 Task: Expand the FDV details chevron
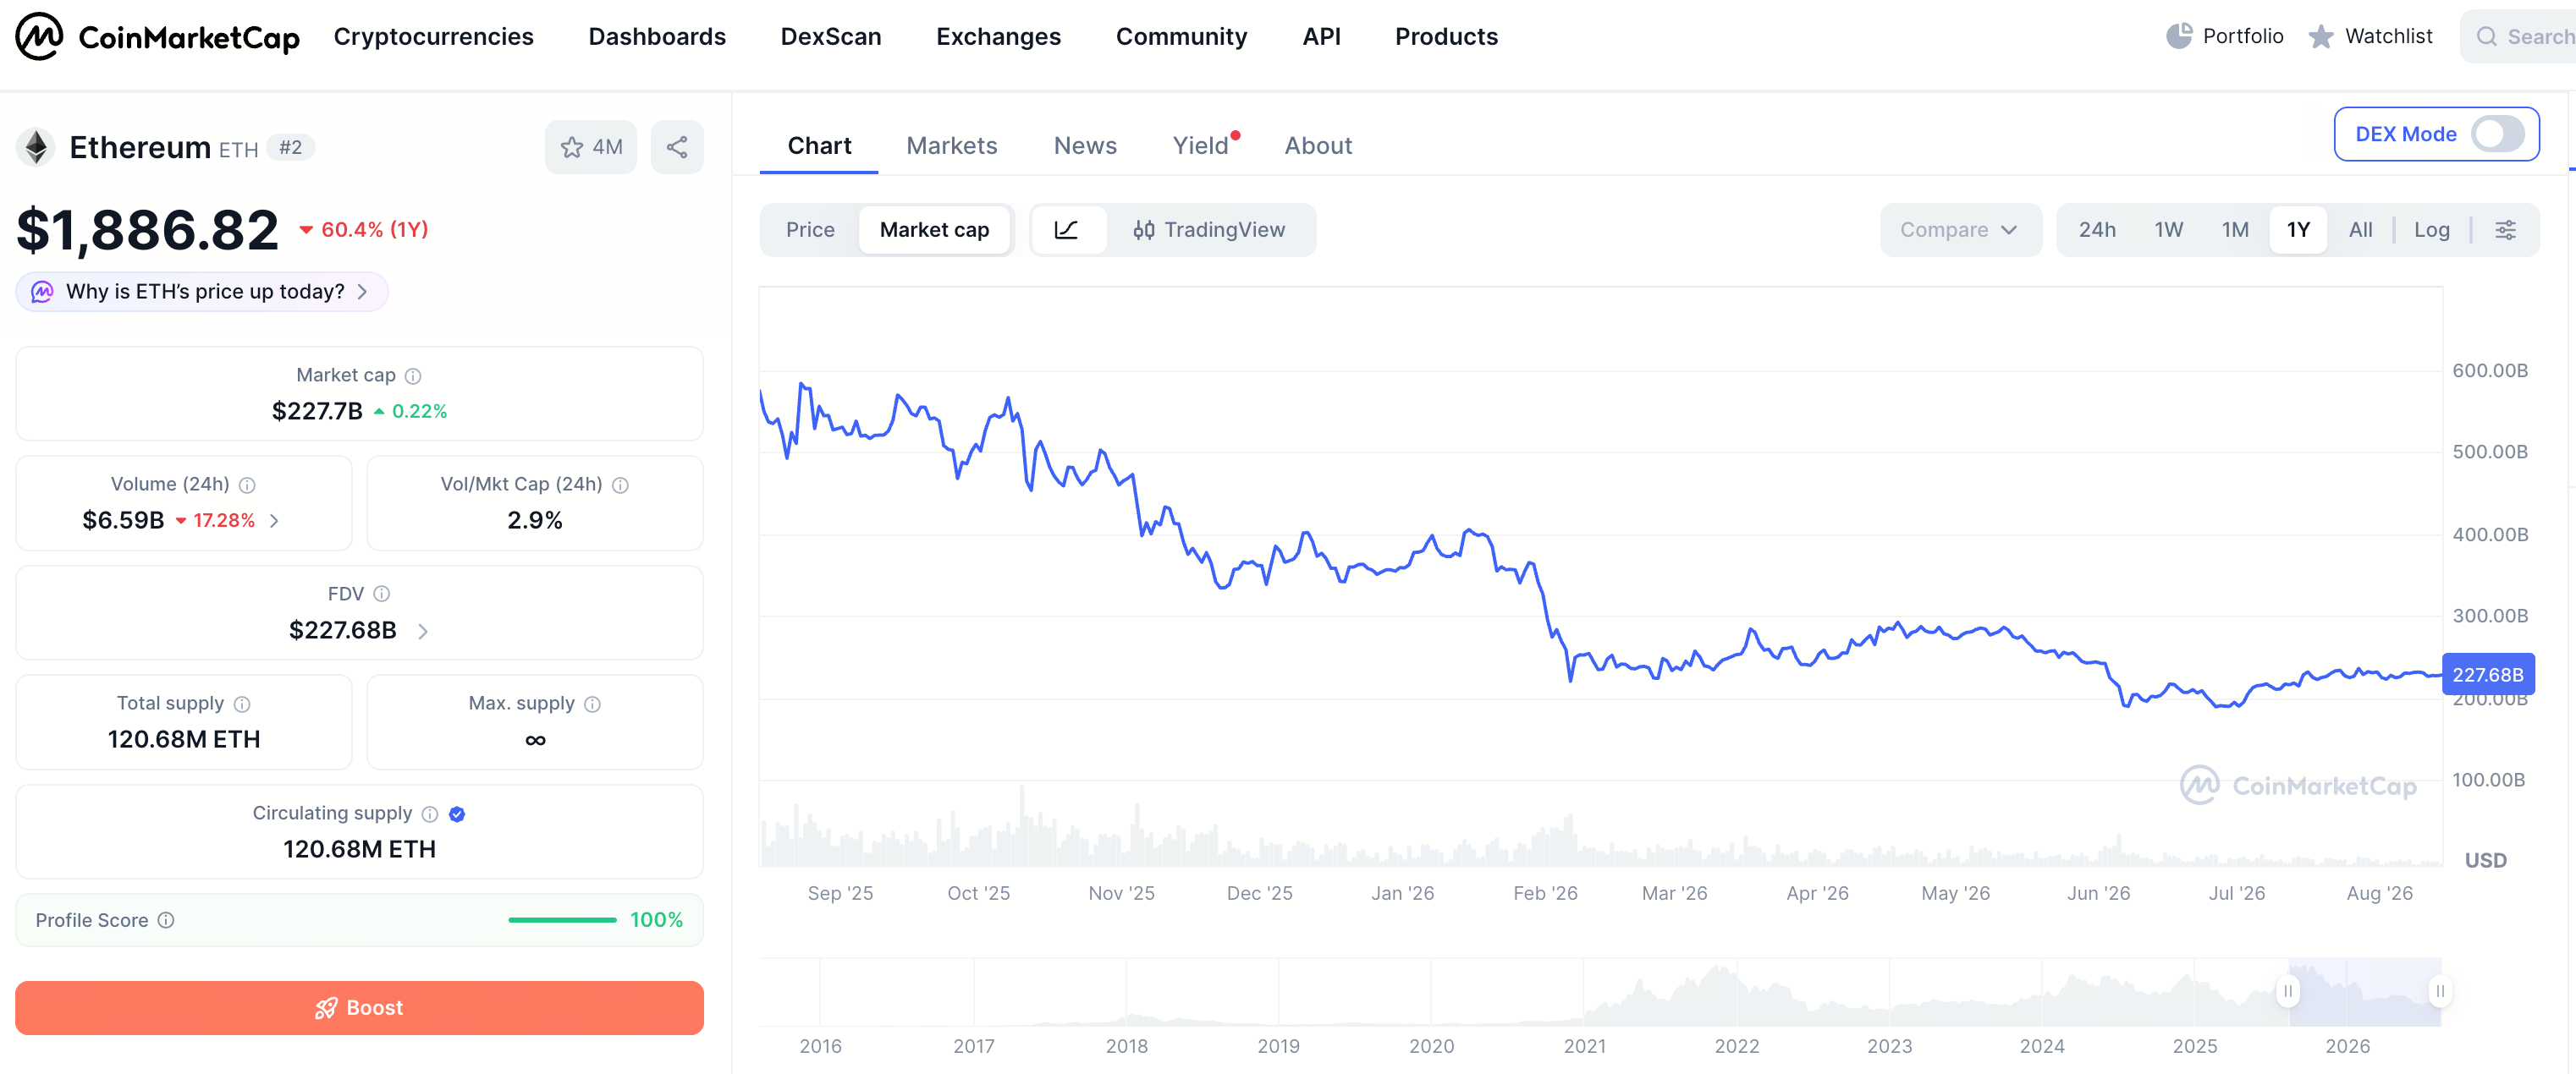pos(423,632)
